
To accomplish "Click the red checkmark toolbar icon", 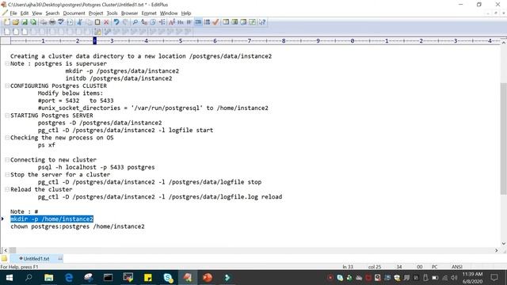I will (x=215, y=22).
